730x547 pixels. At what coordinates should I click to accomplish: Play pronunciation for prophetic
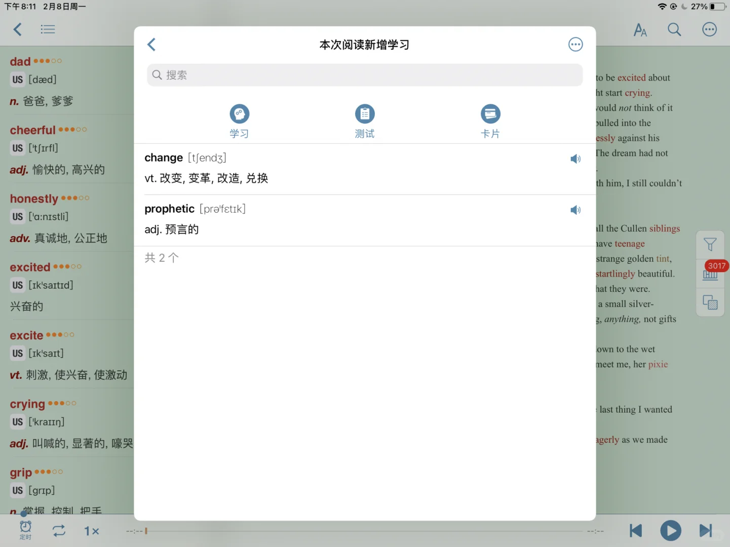pos(575,210)
